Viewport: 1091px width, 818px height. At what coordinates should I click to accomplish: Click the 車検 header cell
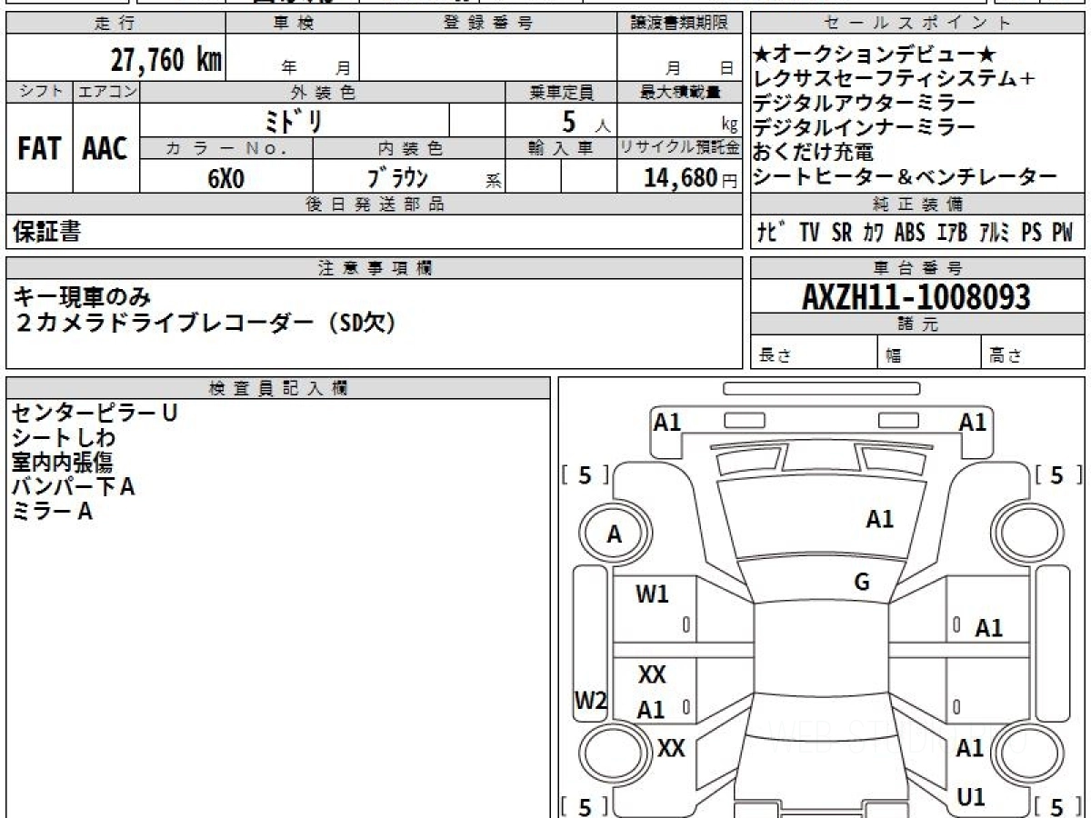293,23
